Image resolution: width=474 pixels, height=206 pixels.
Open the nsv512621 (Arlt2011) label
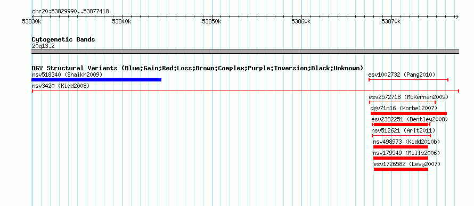(x=403, y=131)
